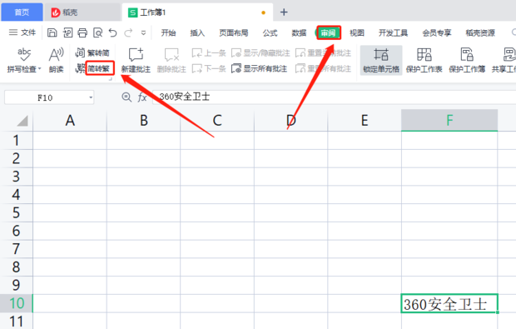
Task: Run 拼写检查 spell check
Action: (x=23, y=60)
